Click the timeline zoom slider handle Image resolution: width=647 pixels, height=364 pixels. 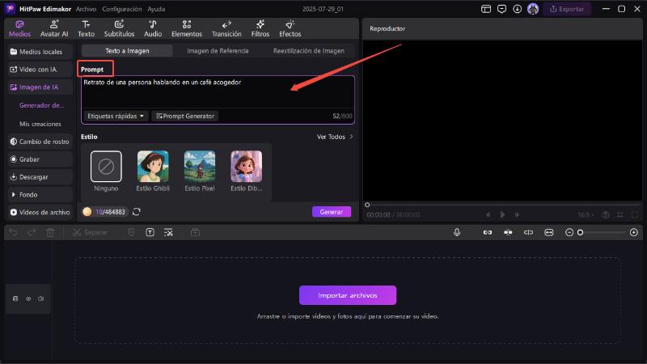click(x=580, y=233)
